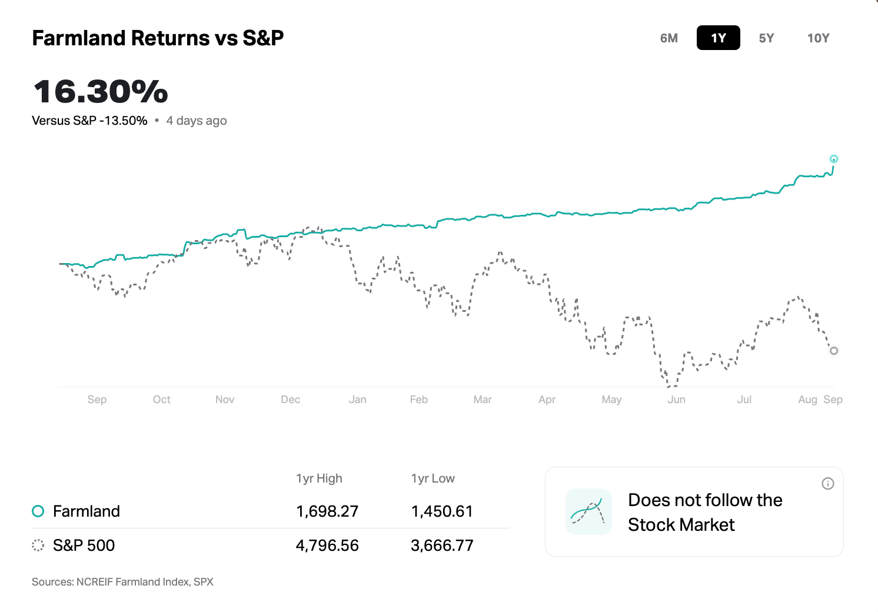Viewport: 878px width, 612px height.
Task: Click the S&P line endpoint marker
Action: click(x=833, y=351)
